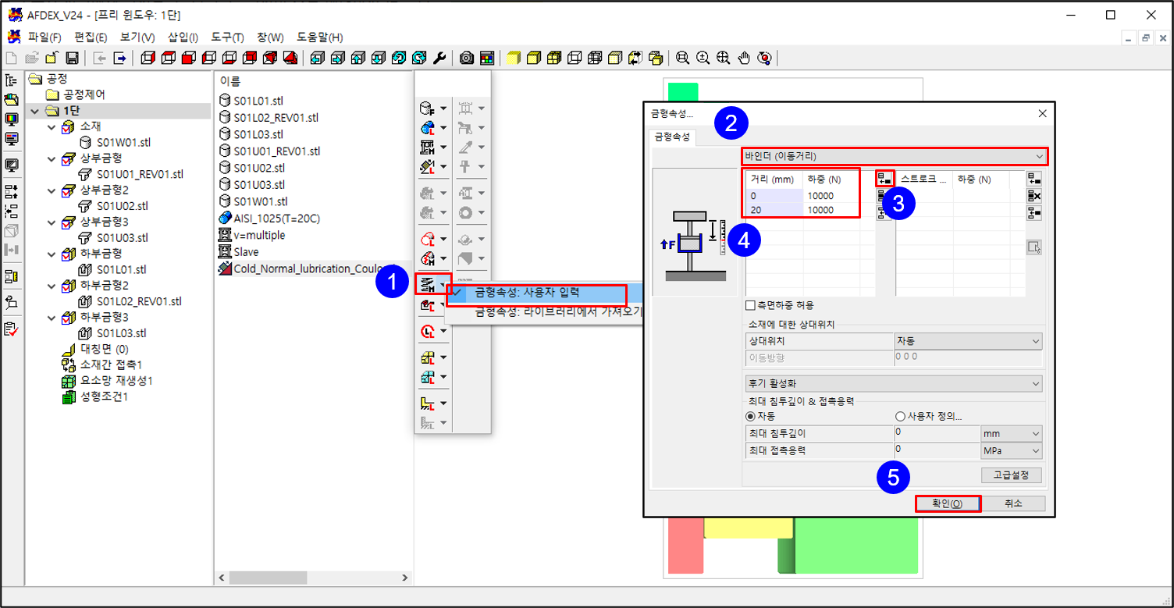Viewport: 1174px width, 608px height.
Task: Select the 사용자 정의 radio button
Action: tap(900, 416)
